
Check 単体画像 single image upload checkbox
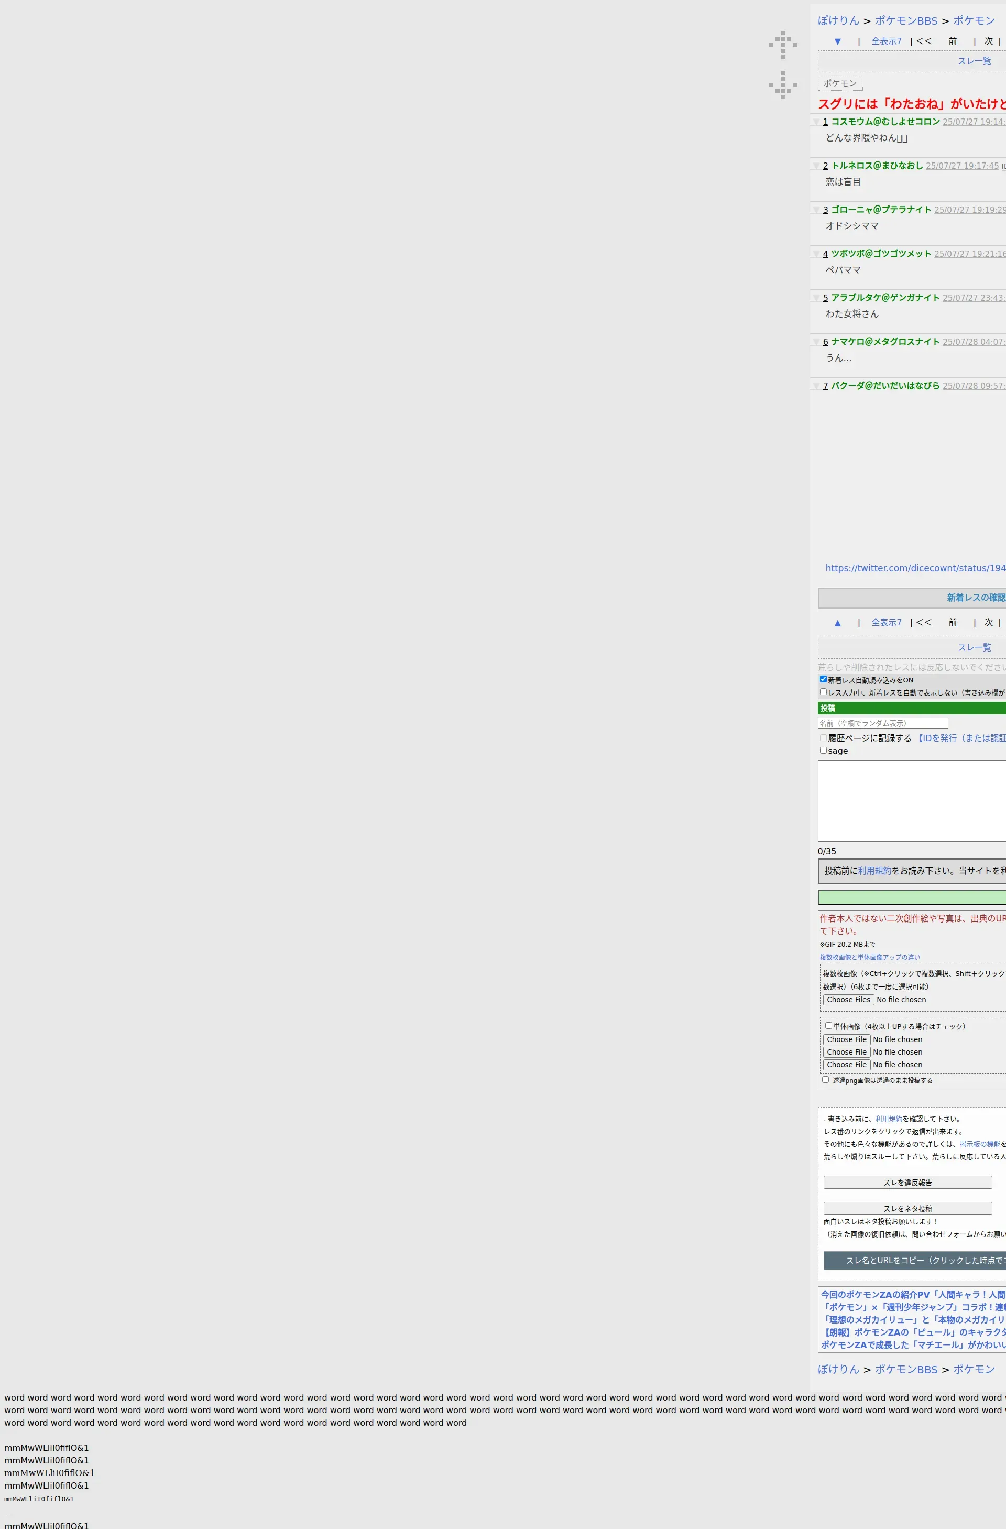click(828, 1025)
